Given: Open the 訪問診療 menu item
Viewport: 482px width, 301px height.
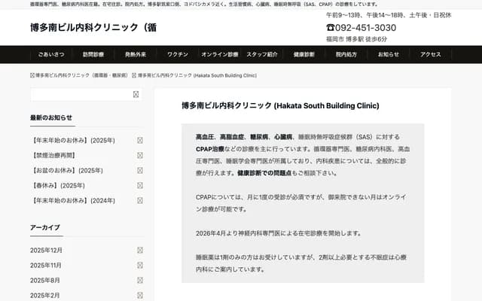Looking at the screenshot, I should (x=93, y=54).
